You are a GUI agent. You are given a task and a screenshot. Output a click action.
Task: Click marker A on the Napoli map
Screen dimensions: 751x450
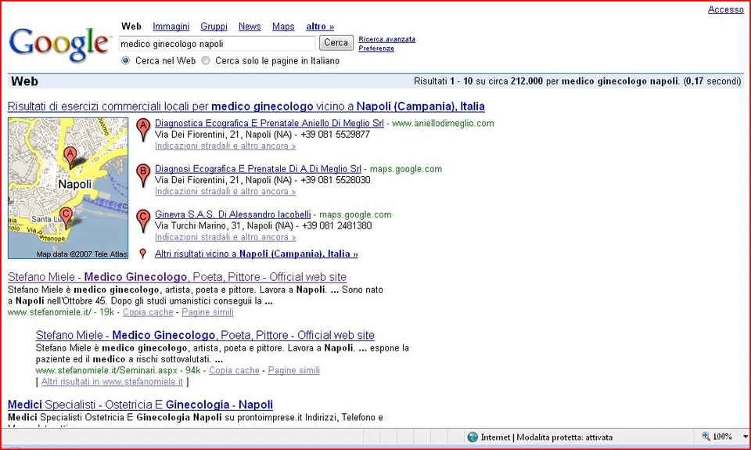click(x=70, y=157)
